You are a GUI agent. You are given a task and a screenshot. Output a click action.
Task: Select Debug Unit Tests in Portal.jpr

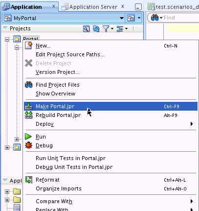pyautogui.click(x=111, y=167)
